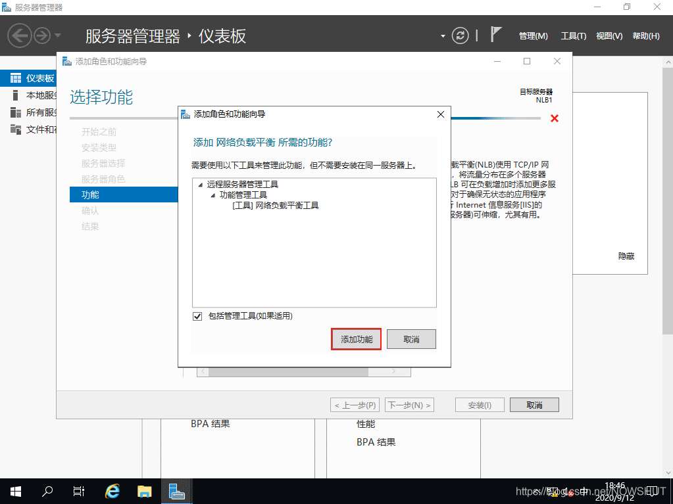Screen dimensions: 673x504
Task: Click the Add Features (添加功能) button
Action: click(x=357, y=340)
